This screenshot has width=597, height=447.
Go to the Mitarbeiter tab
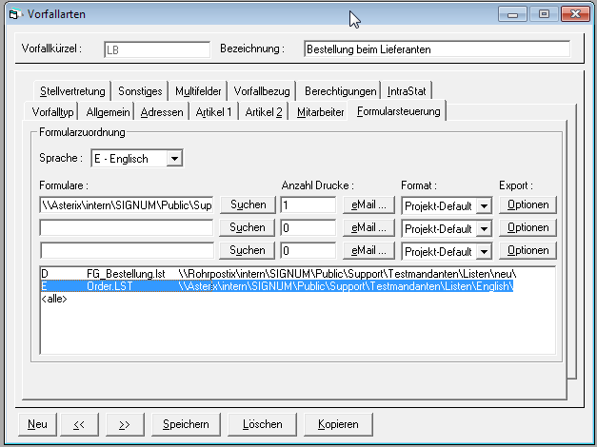(x=320, y=112)
